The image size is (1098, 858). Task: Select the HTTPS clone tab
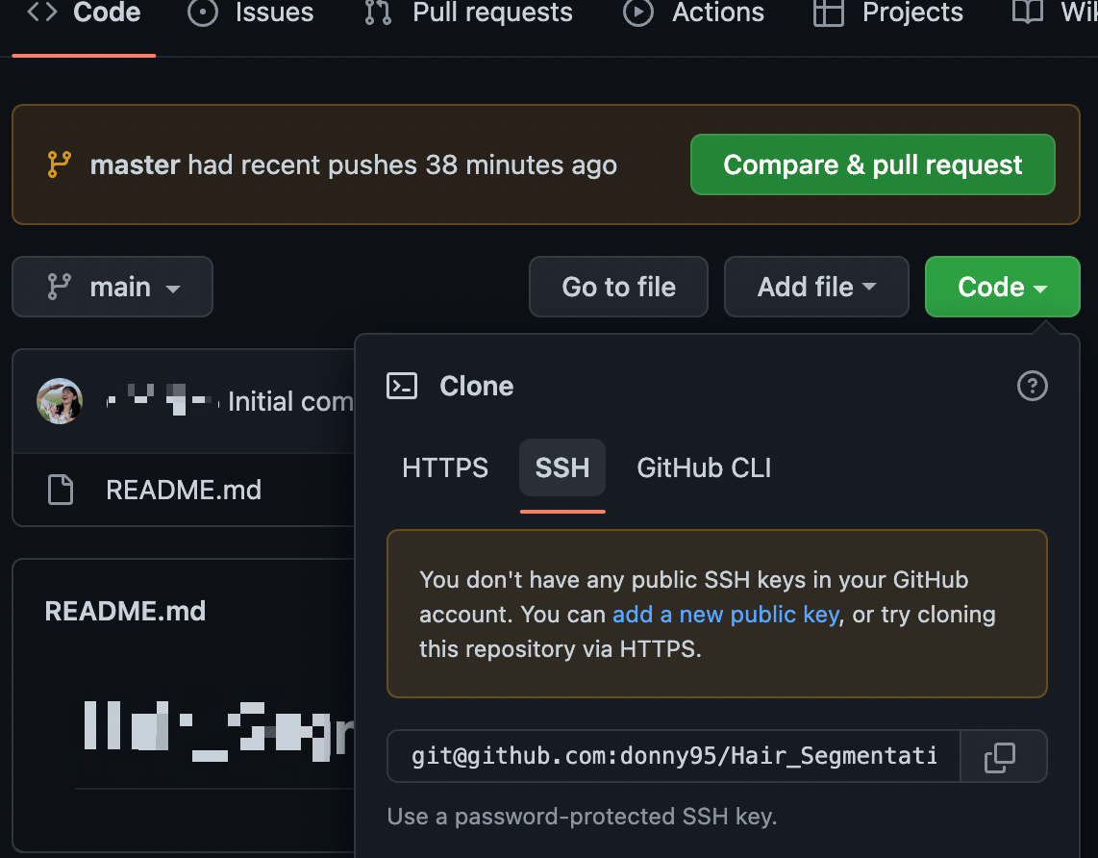tap(444, 467)
